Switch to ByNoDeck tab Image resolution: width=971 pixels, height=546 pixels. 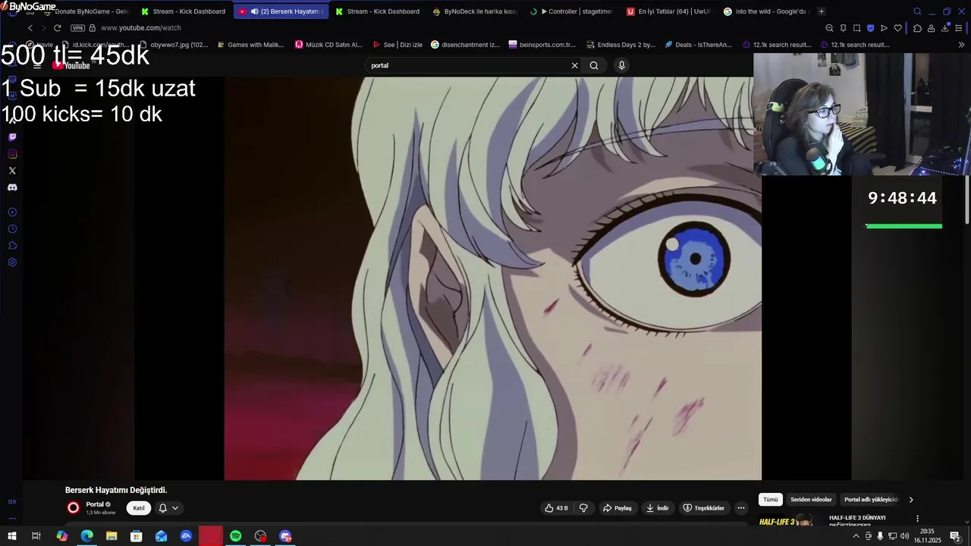click(474, 11)
